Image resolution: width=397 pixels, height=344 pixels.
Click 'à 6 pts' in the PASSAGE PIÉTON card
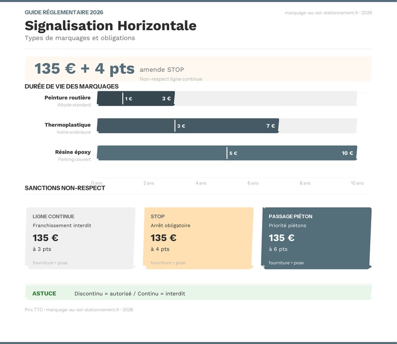[x=278, y=249]
